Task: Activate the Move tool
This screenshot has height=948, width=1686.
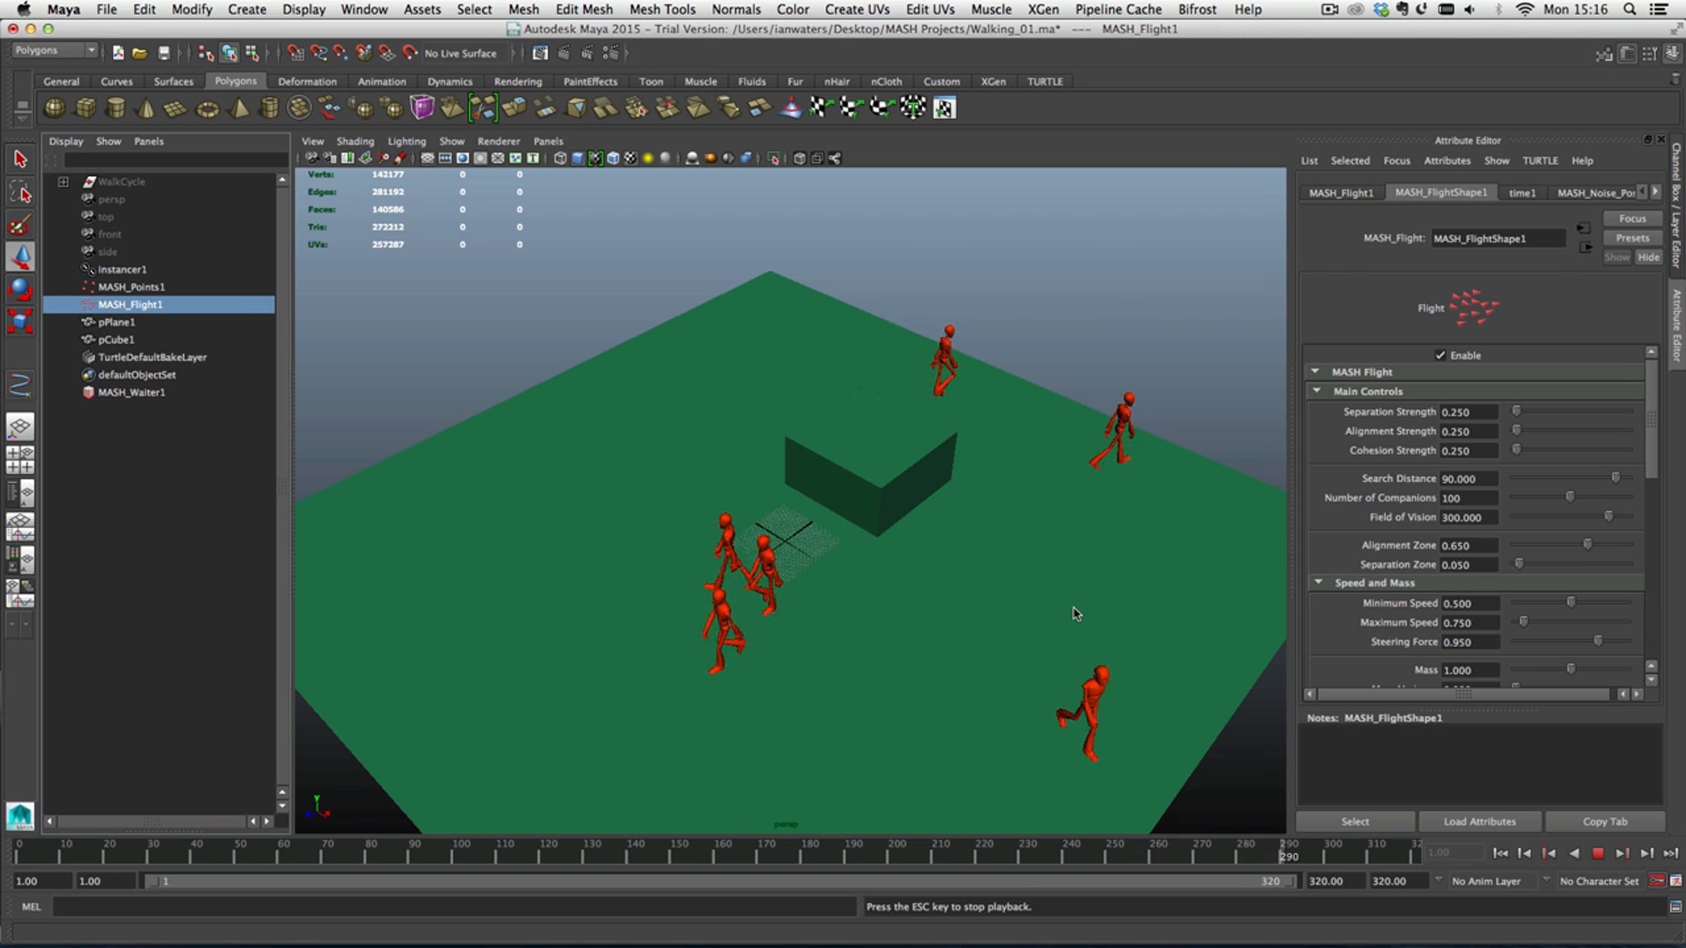Action: 20,257
